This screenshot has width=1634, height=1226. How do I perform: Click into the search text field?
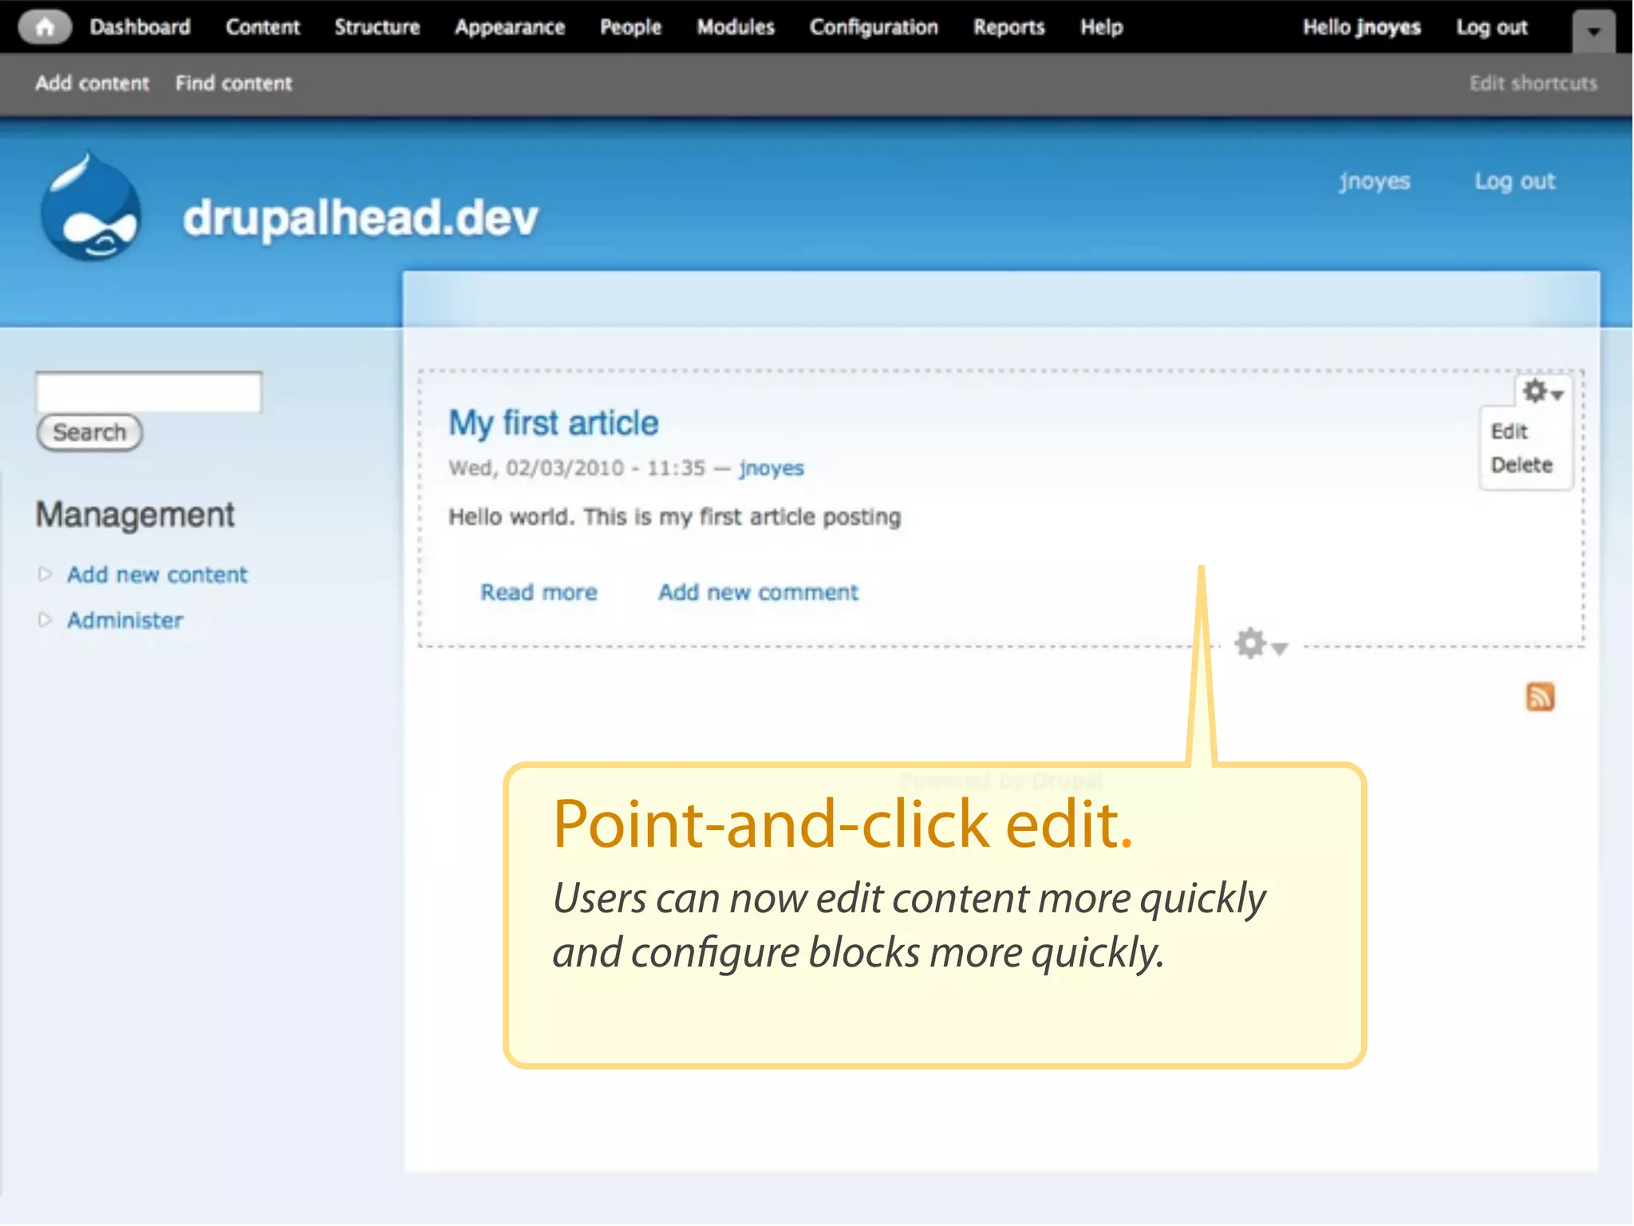point(148,392)
